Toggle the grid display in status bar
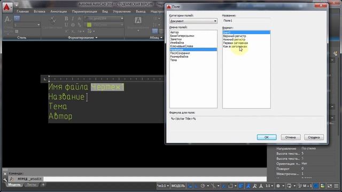 (190, 186)
